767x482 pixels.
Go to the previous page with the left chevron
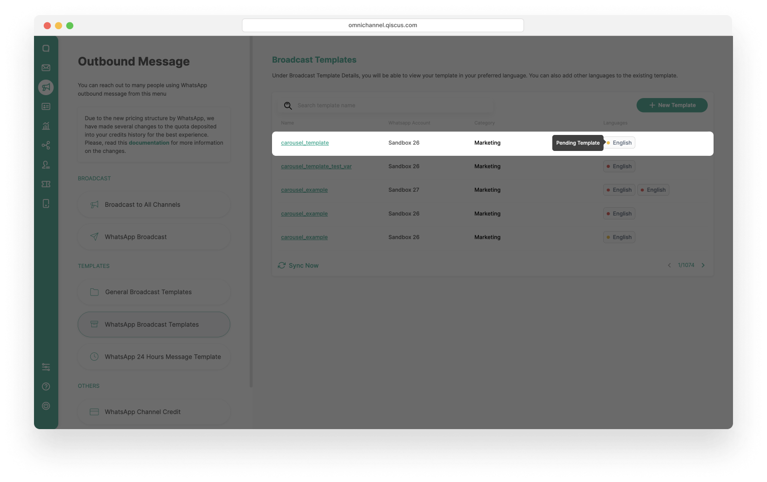[669, 265]
